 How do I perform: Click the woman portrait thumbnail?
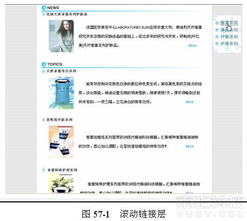coord(61,36)
